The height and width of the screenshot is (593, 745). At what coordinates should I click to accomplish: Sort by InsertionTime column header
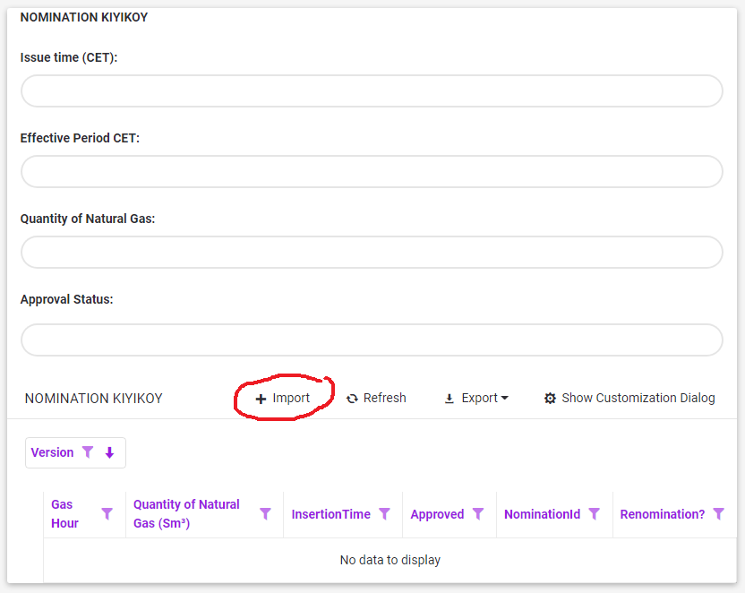[330, 514]
